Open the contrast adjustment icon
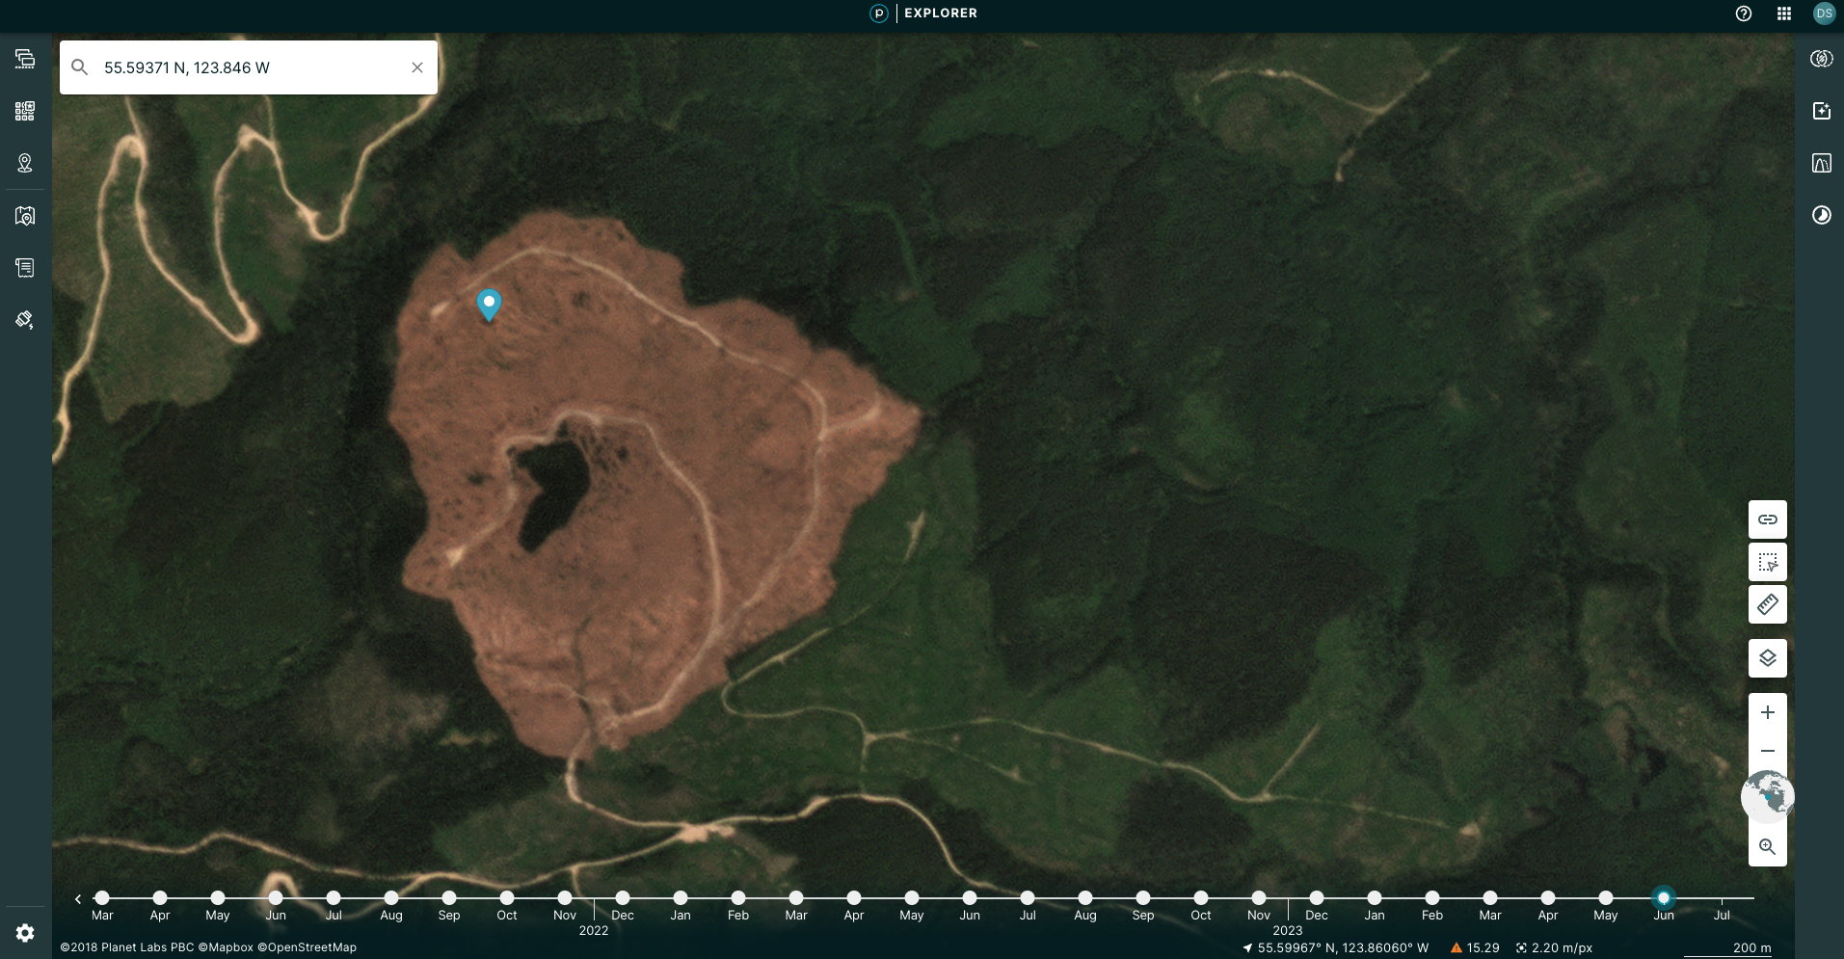This screenshot has width=1844, height=959. 1821,215
